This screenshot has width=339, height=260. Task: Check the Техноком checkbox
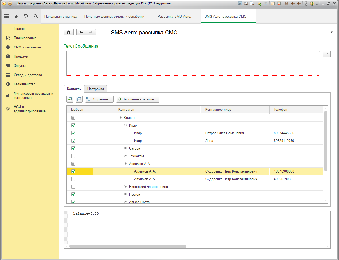tap(73, 156)
